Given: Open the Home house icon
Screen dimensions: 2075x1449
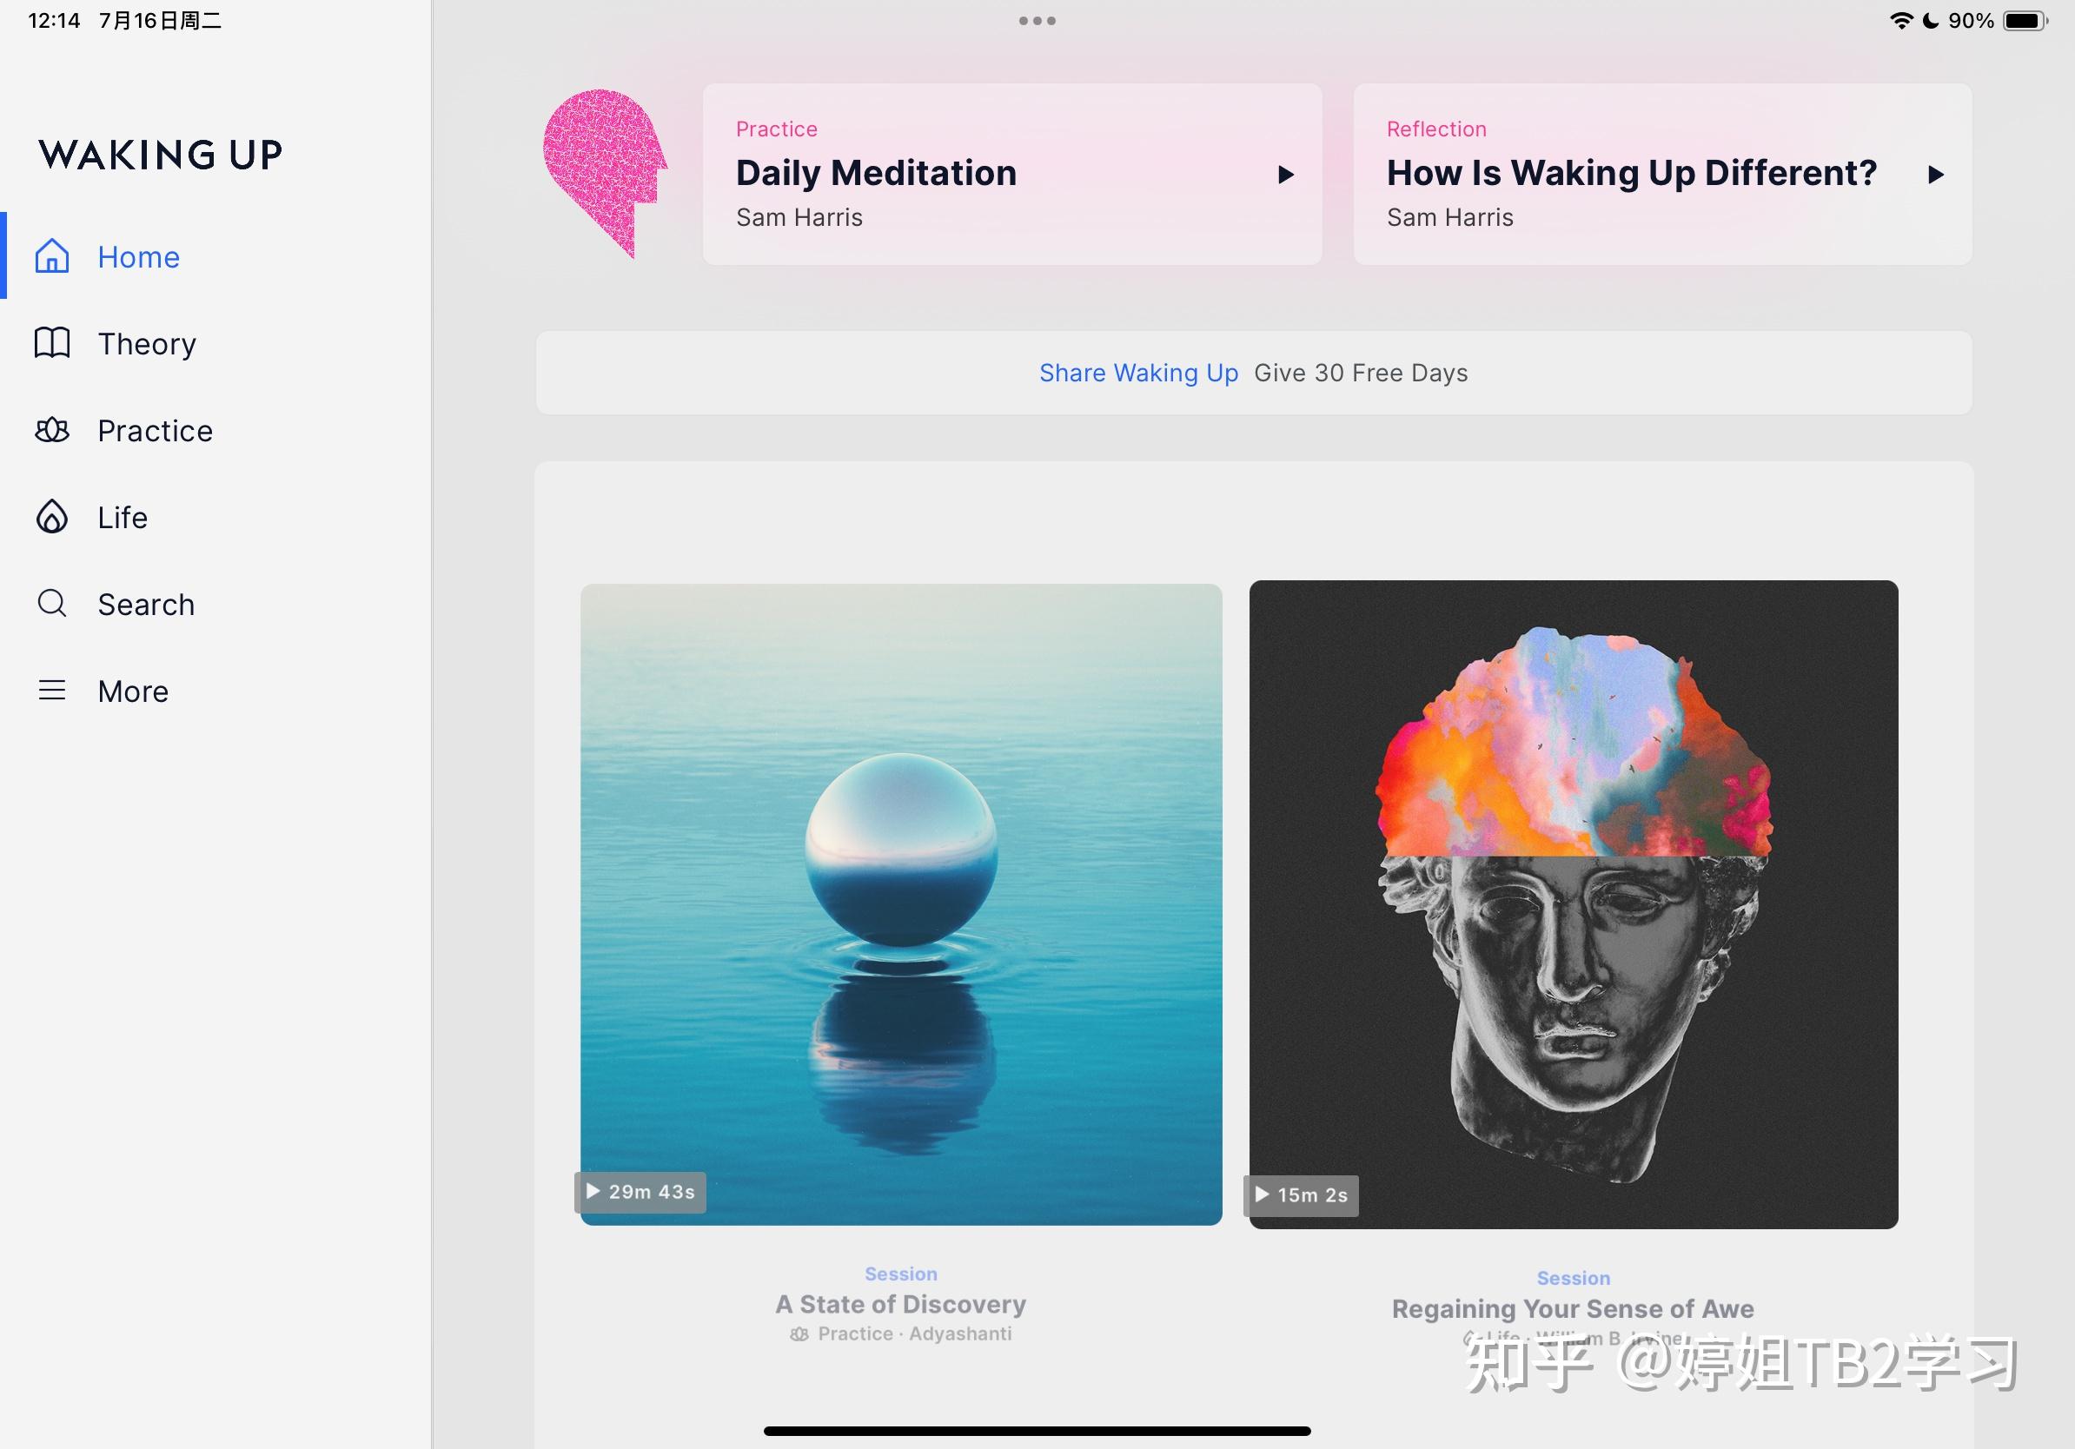Looking at the screenshot, I should 51,256.
